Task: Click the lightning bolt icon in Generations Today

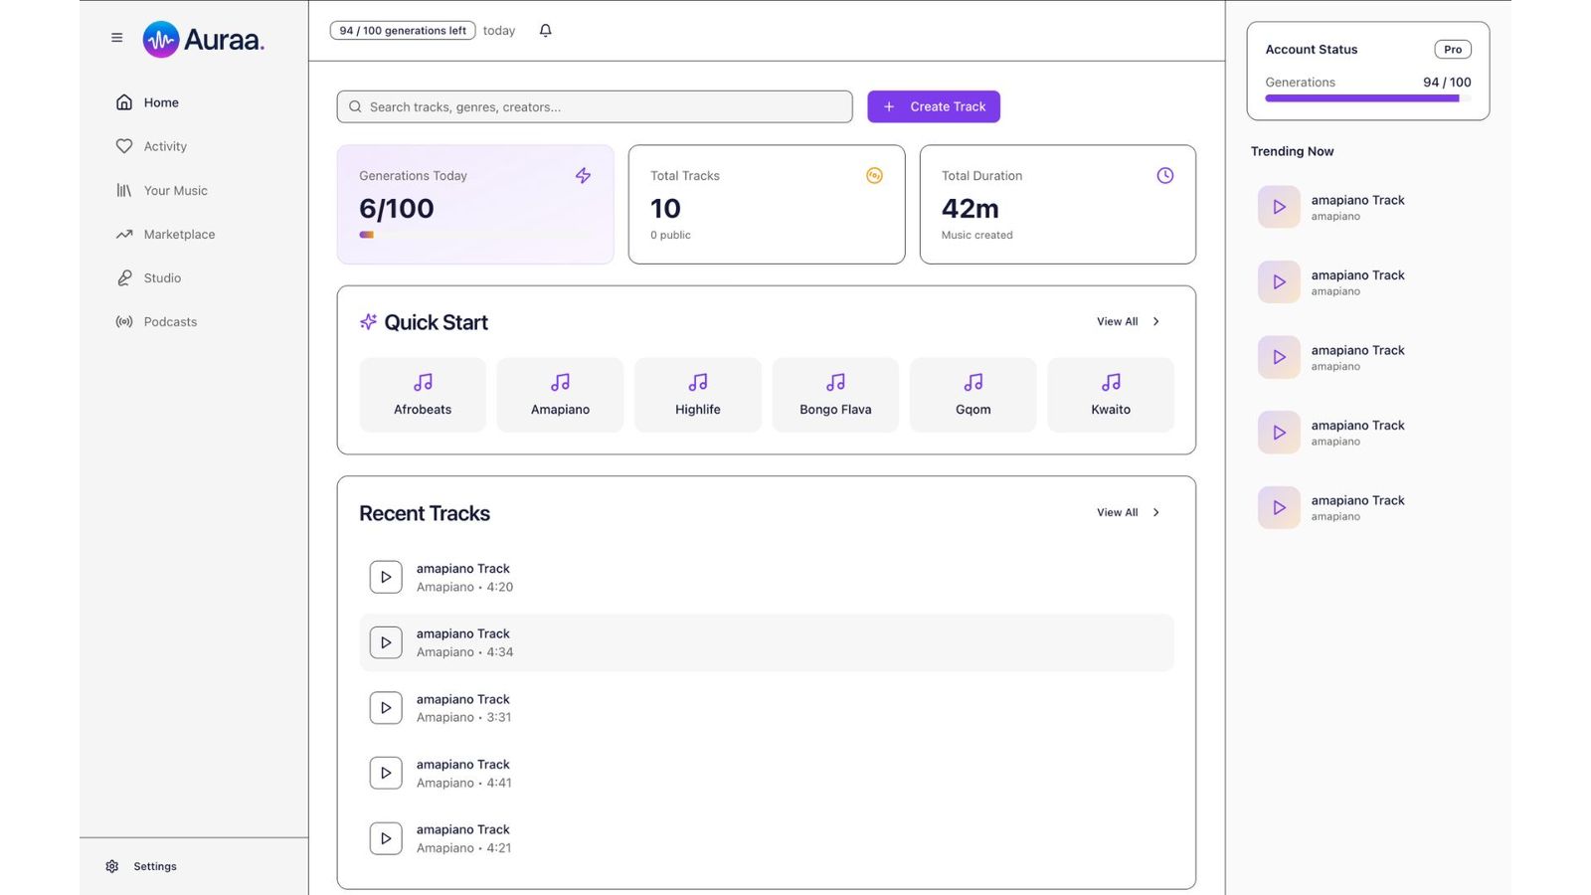Action: pyautogui.click(x=583, y=176)
